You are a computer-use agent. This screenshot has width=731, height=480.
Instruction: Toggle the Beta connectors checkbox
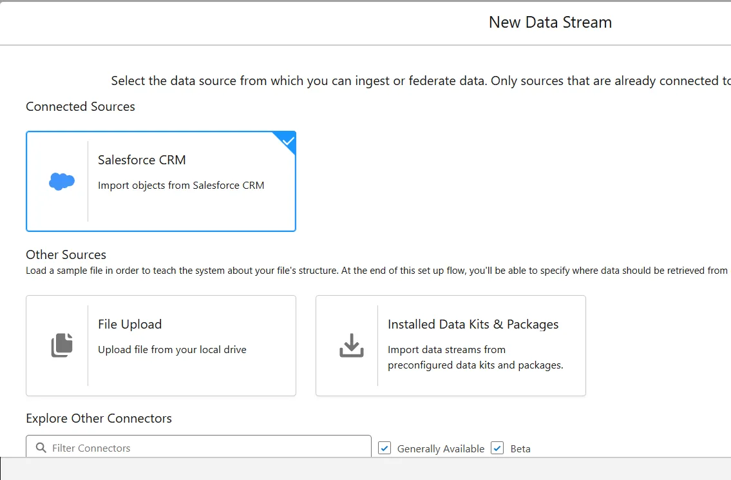coord(497,448)
